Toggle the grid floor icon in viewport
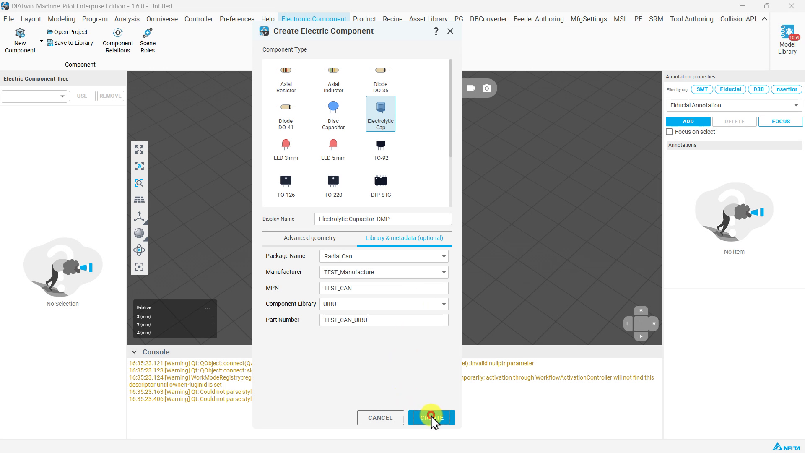The height and width of the screenshot is (453, 805). 139,200
